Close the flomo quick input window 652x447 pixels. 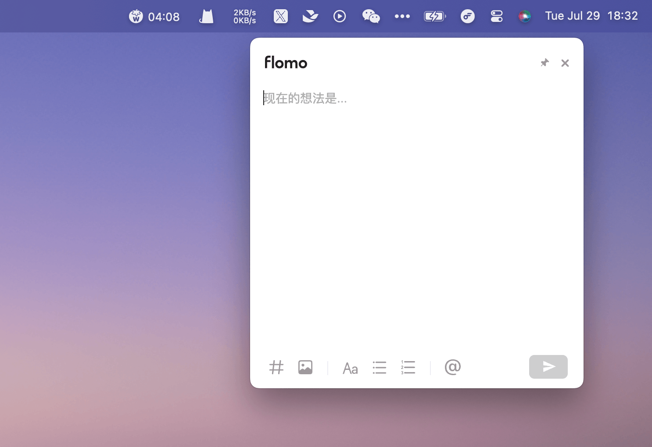point(565,63)
